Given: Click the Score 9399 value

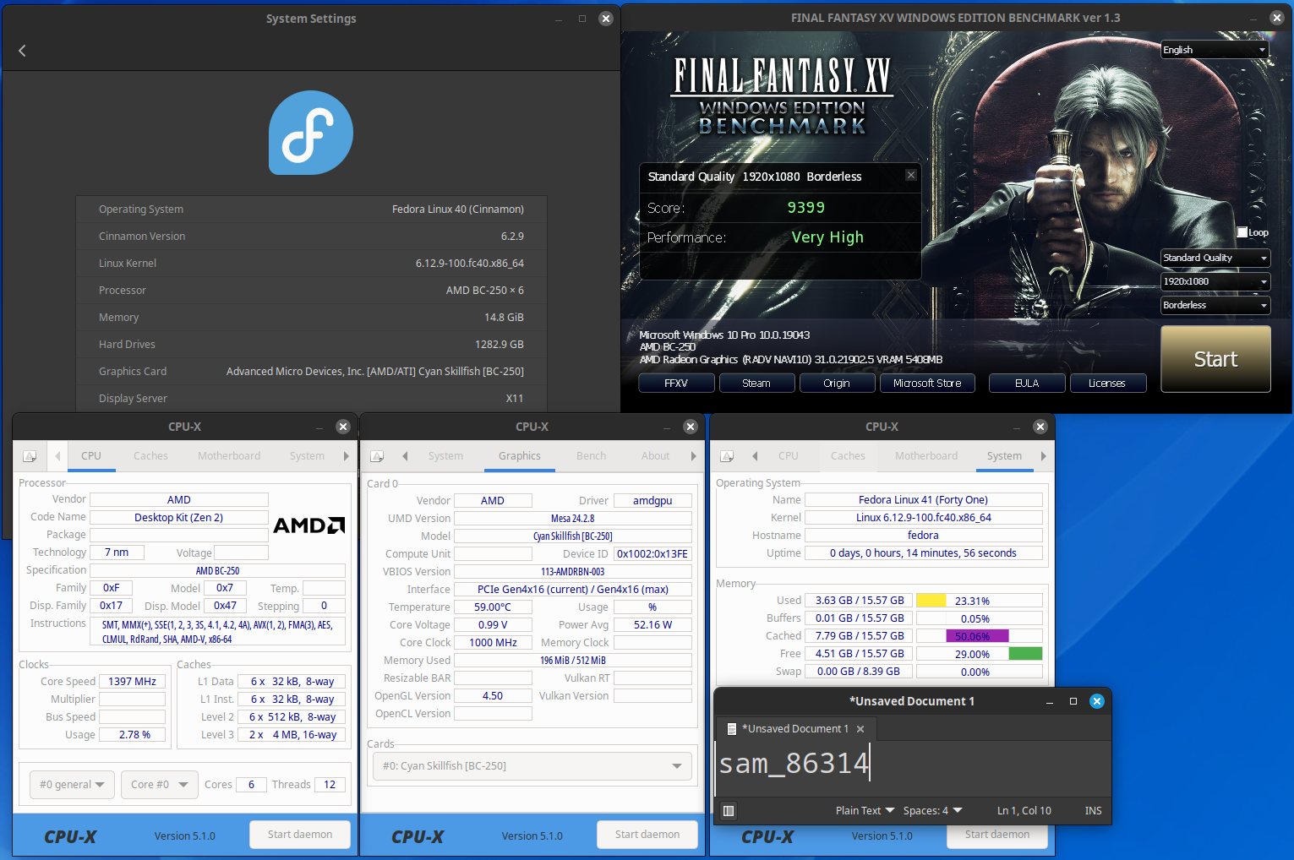Looking at the screenshot, I should [x=805, y=208].
